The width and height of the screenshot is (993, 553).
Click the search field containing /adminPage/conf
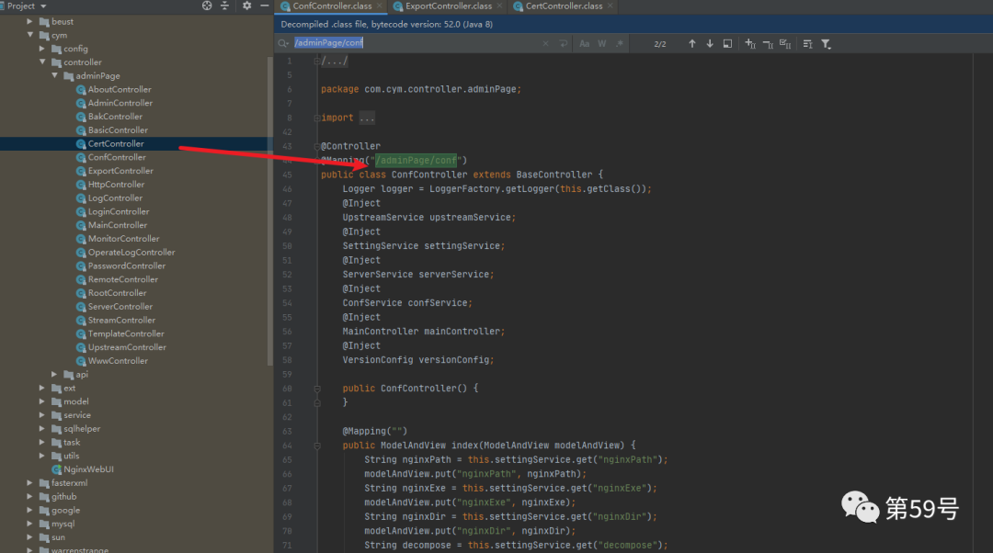(417, 43)
